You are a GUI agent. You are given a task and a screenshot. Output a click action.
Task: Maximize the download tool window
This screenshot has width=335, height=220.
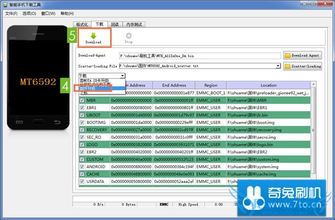(x=313, y=3)
